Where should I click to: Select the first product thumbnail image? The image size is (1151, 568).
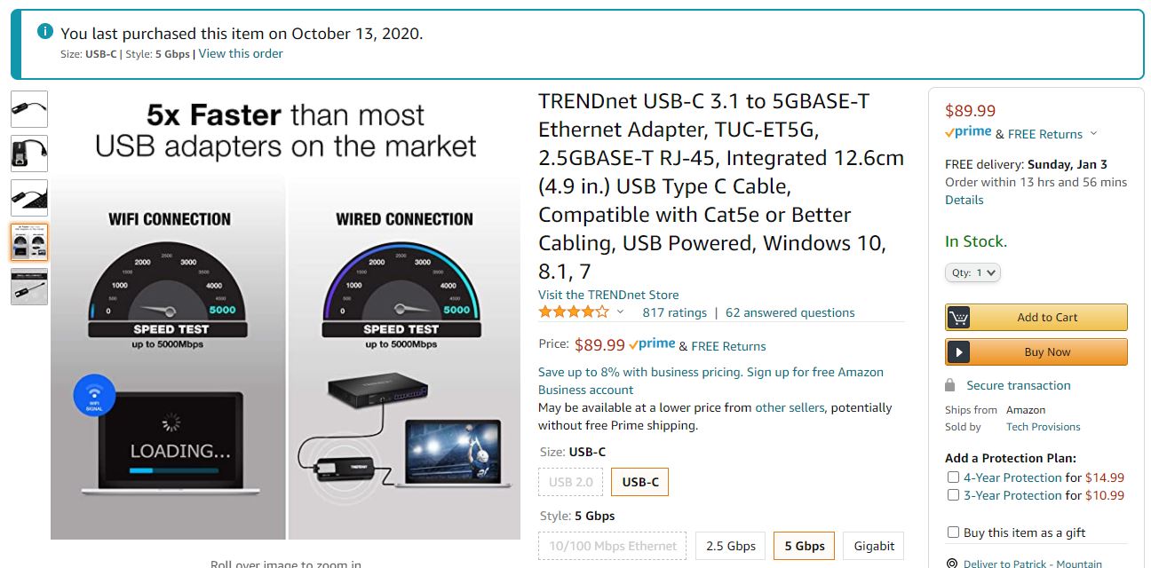pyautogui.click(x=29, y=109)
